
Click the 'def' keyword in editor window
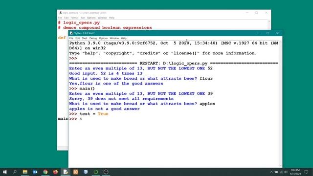pos(62,38)
